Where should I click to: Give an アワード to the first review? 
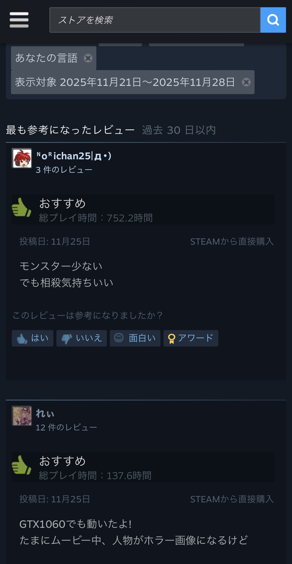coord(191,338)
